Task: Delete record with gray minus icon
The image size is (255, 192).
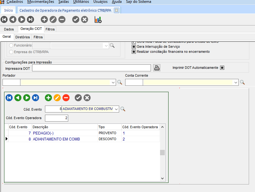Action: (62, 19)
